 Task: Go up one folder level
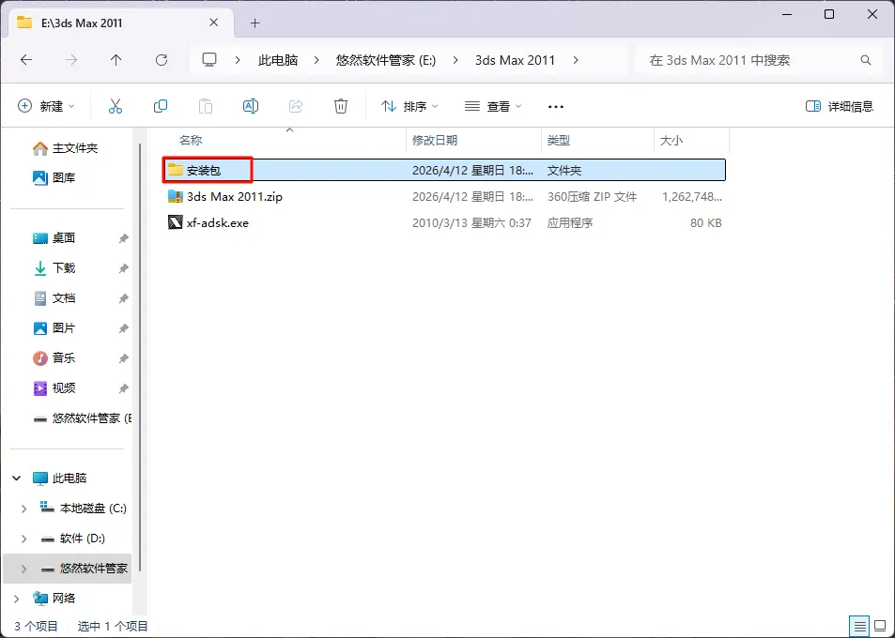click(116, 60)
